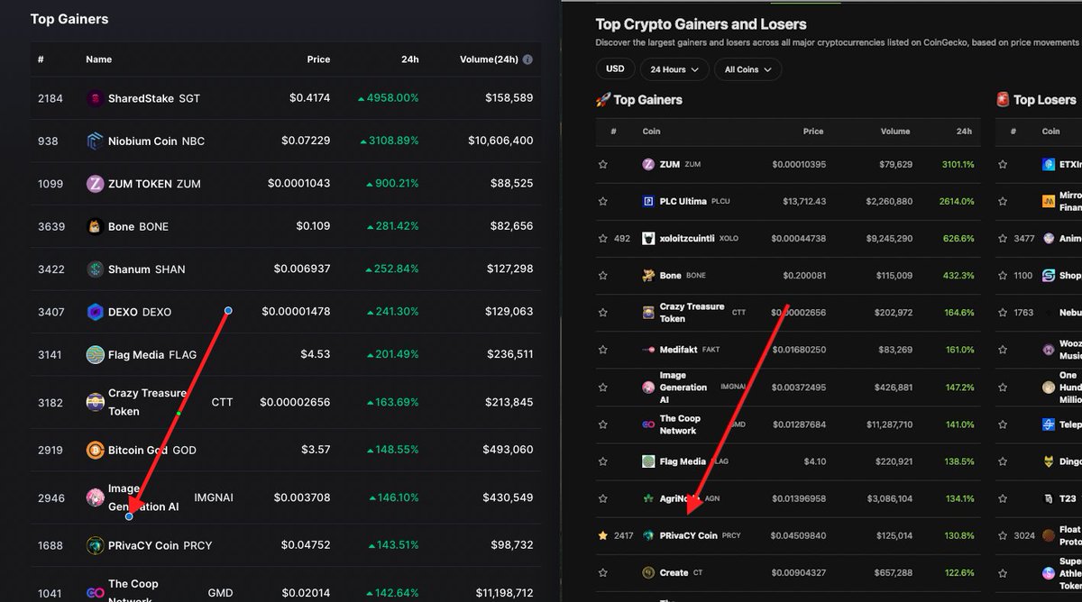Click the $0.00001478 DEXO price
The height and width of the screenshot is (602, 1082).
click(296, 312)
